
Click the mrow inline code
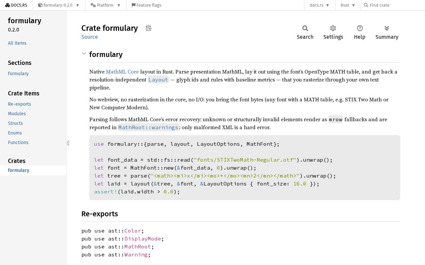click(336, 119)
